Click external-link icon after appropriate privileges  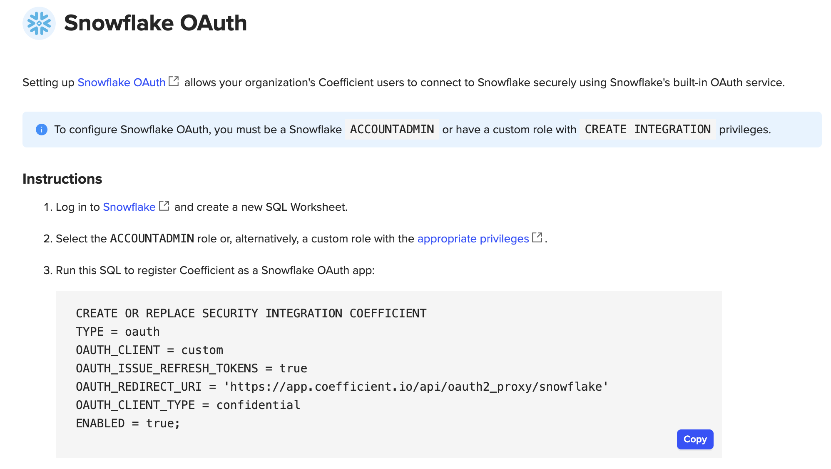pos(537,237)
